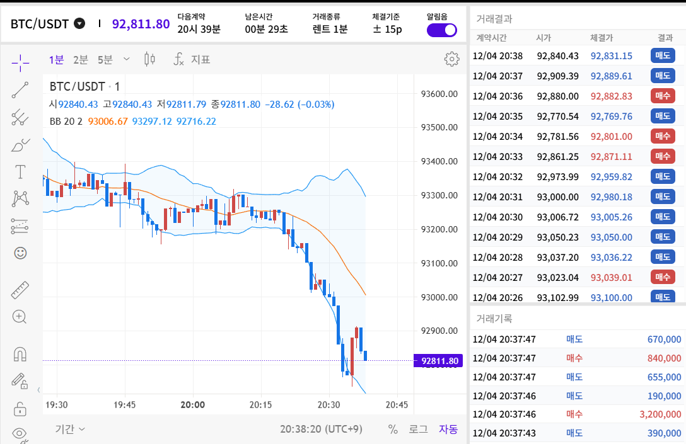
Task: Turn off the 알림음 alert sound switch
Action: 441,30
